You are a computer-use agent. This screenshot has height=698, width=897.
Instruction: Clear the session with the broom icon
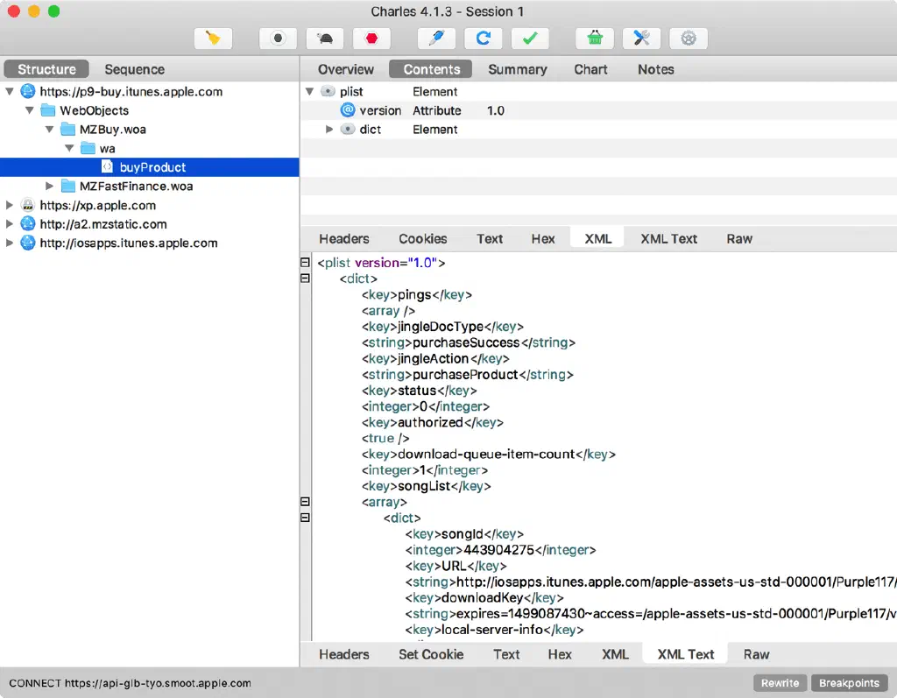coord(213,39)
